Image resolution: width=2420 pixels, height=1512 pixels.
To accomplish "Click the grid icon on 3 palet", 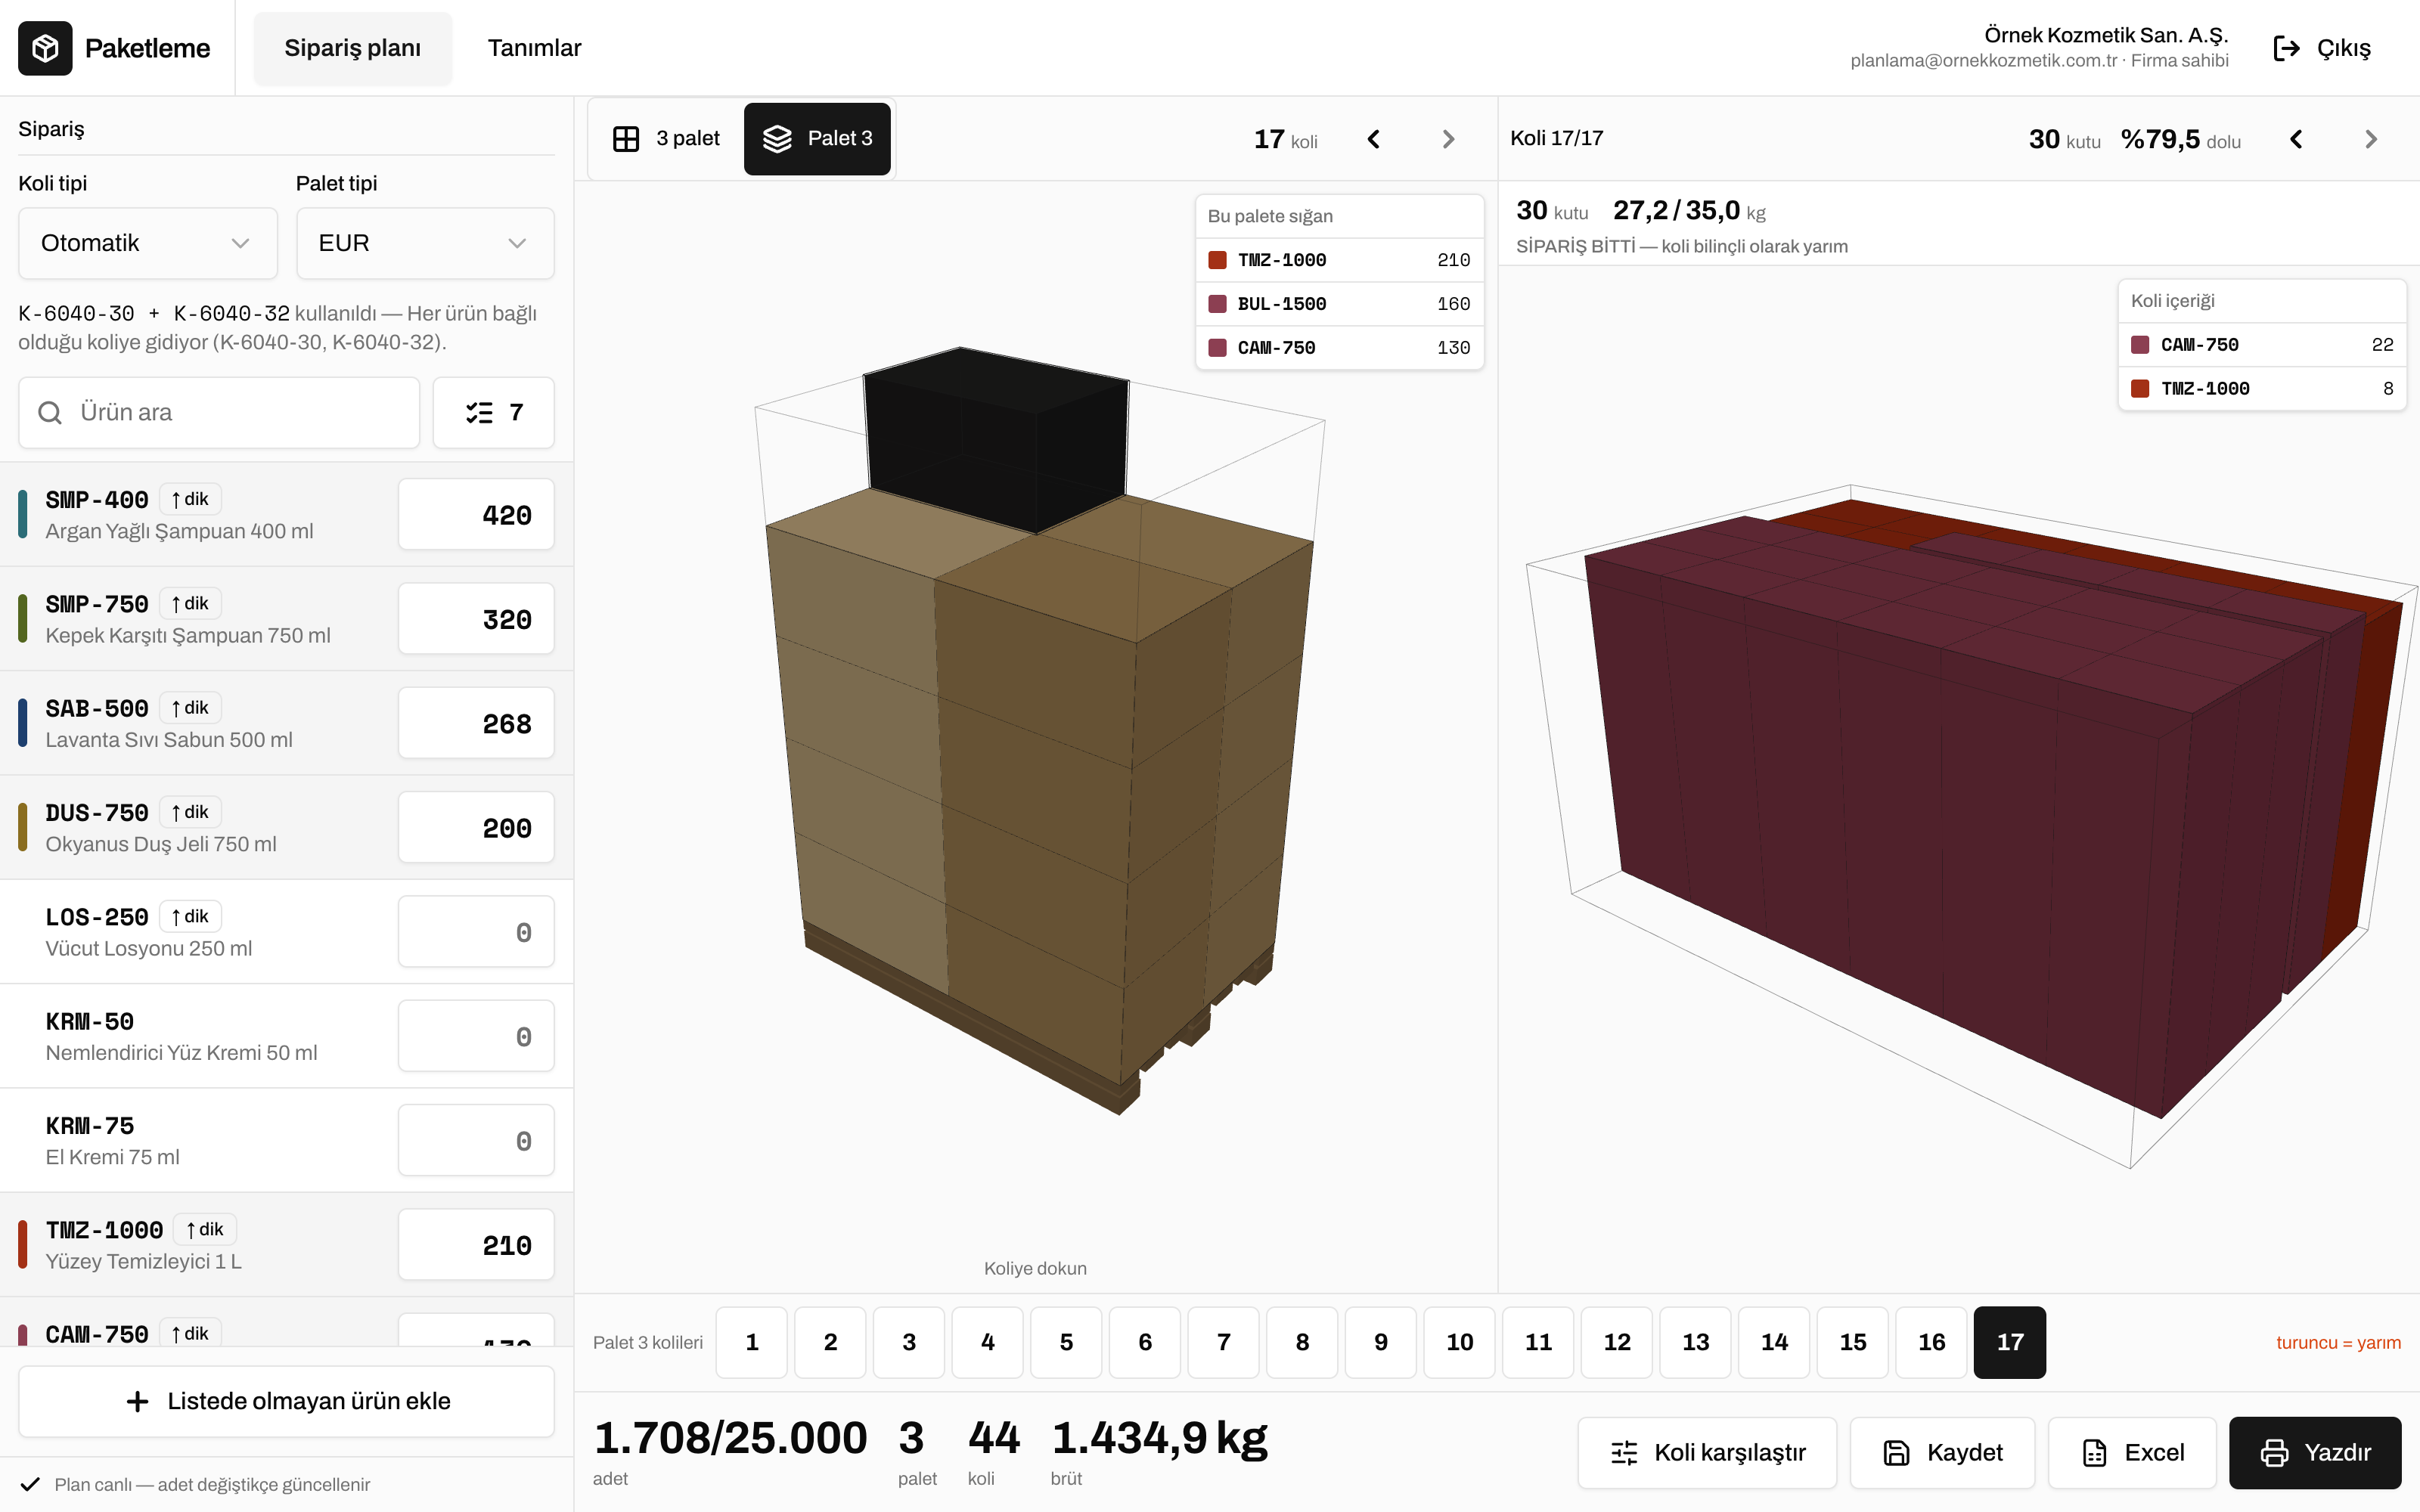I will 626,139.
